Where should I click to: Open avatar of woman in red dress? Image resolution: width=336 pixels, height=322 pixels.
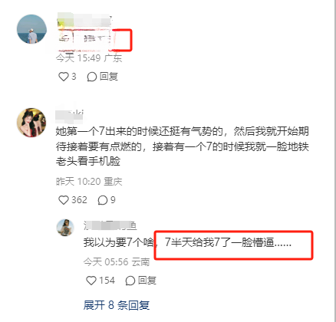[31, 123]
